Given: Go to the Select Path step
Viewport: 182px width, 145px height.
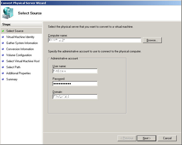Looking at the screenshot, I should coord(13,67).
